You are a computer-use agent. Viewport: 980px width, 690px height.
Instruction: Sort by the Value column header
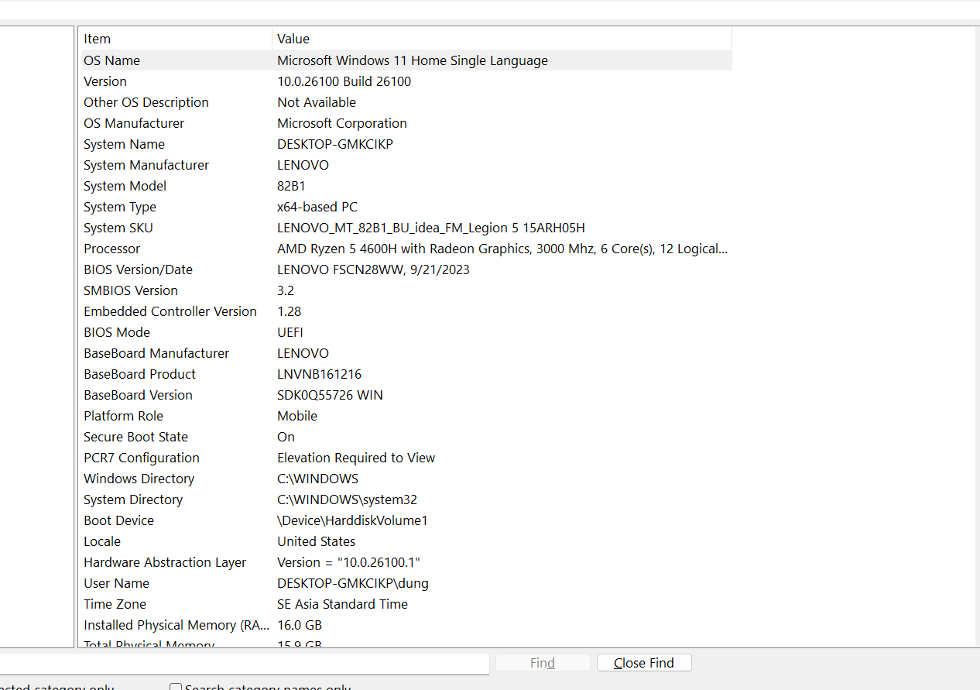[x=502, y=39]
